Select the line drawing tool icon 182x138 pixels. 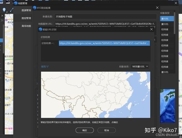coord(11,10)
